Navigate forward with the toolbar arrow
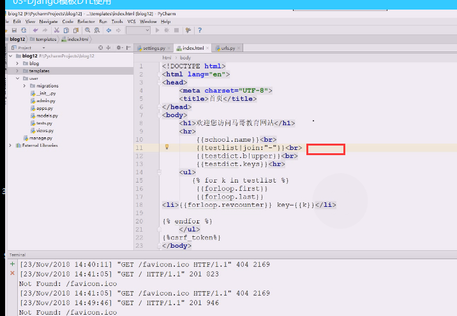The image size is (457, 316). 118,30
